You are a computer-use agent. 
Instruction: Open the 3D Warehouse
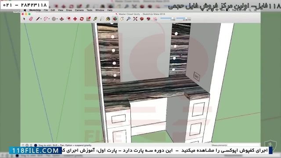point(142,19)
